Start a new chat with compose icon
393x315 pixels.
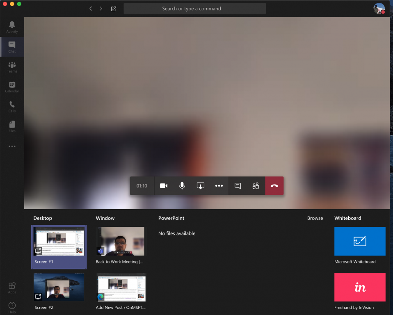click(x=114, y=9)
